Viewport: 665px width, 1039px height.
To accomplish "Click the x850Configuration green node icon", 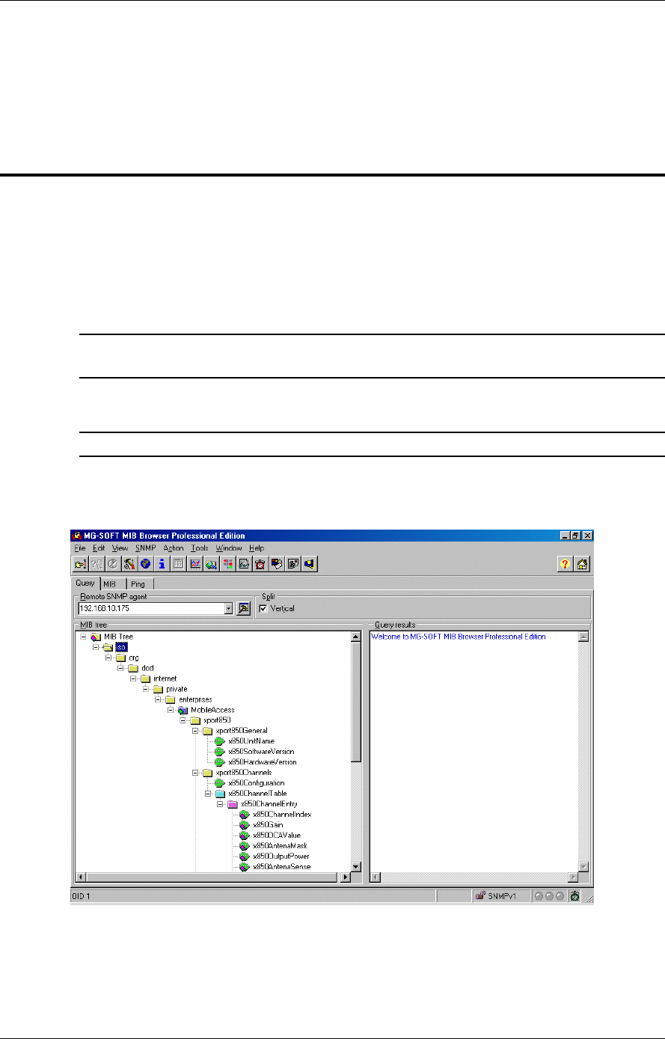I will click(220, 783).
